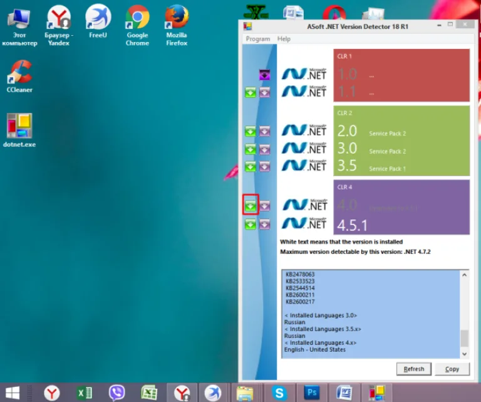Click the purple download arrow for .NET 4.0
This screenshot has width=481, height=402.
click(x=264, y=206)
